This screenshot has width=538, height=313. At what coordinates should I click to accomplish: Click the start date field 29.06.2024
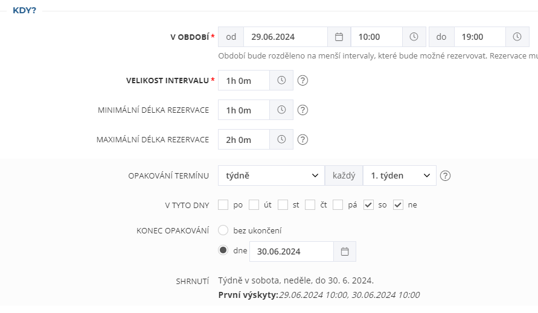[285, 37]
